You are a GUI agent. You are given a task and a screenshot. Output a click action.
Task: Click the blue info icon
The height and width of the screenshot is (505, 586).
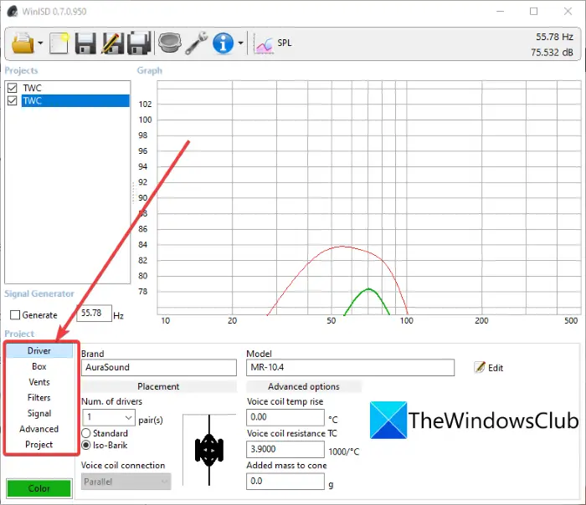[224, 43]
